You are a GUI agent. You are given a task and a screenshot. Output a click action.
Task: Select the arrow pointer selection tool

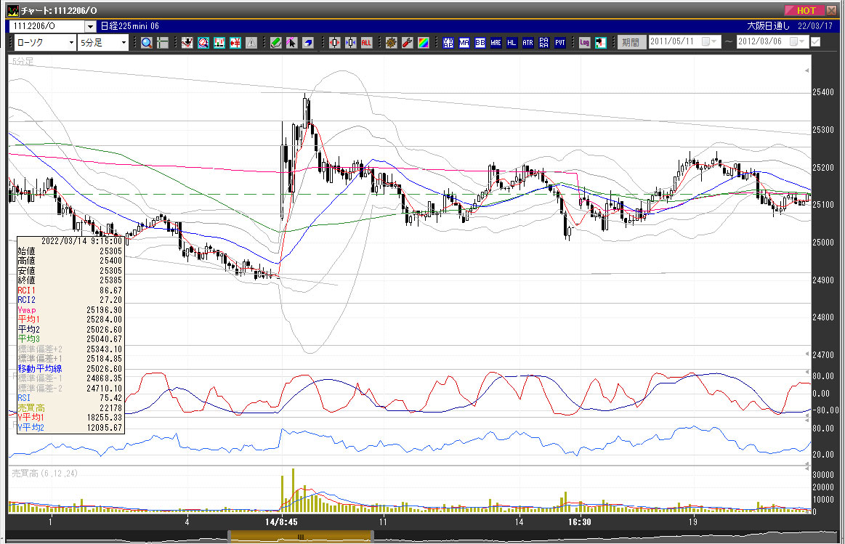pos(292,43)
